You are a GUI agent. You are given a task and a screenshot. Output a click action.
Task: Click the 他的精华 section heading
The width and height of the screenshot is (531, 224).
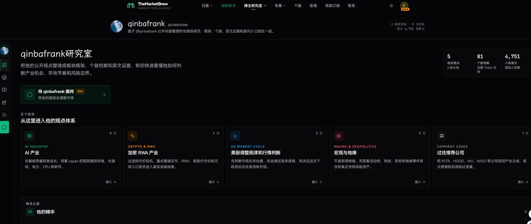(x=46, y=212)
